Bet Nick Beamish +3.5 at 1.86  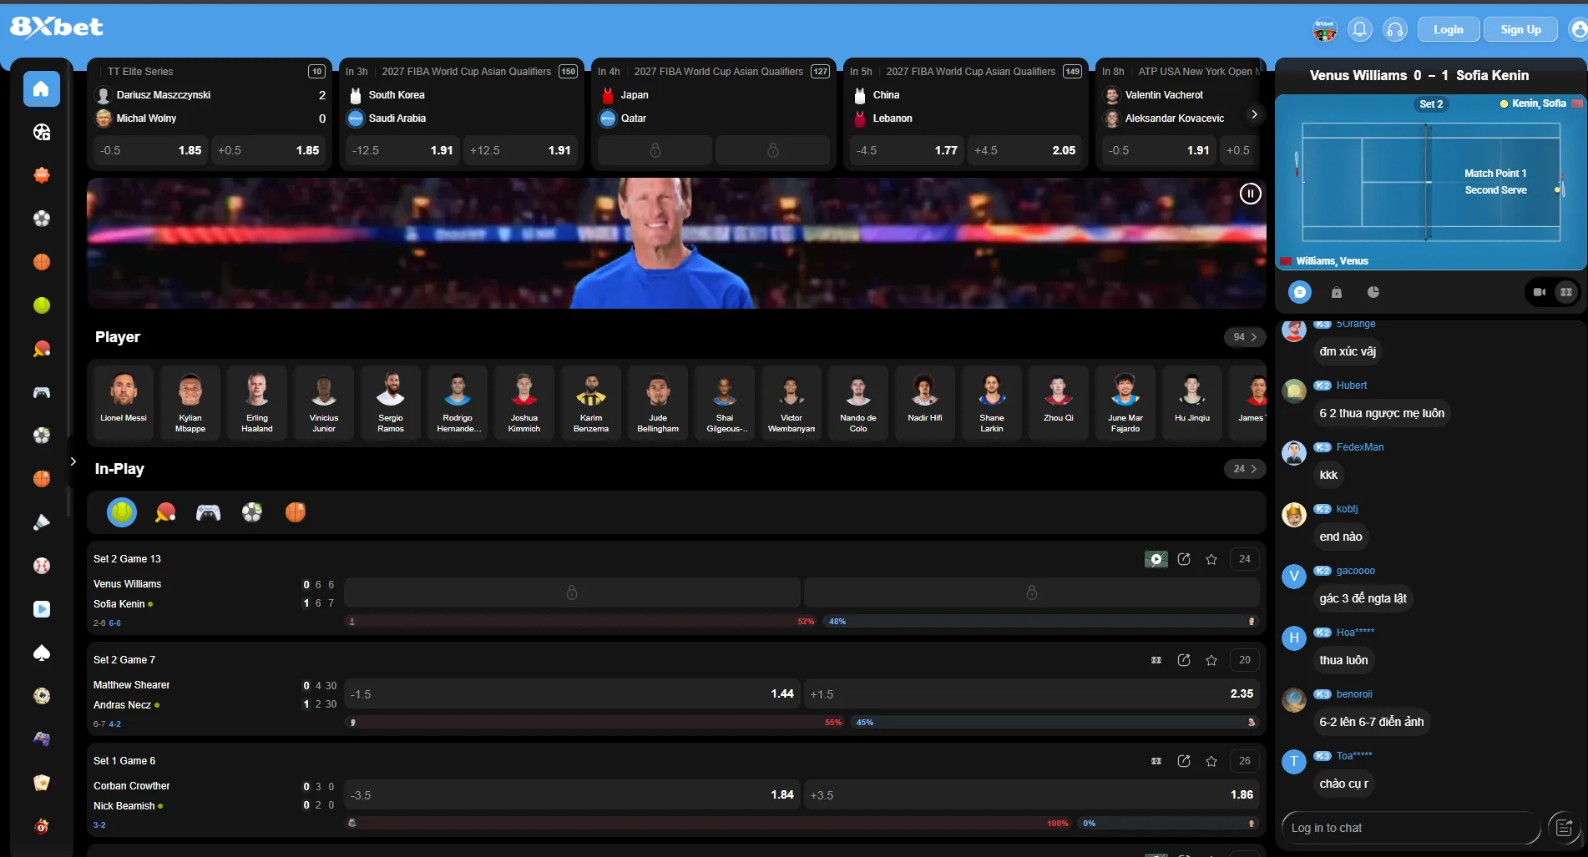tap(1032, 795)
